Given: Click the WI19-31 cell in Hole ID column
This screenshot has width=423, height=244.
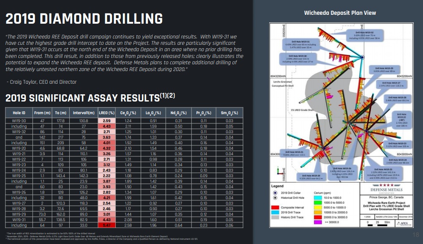Looking at the screenshot, I should click(x=19, y=219).
